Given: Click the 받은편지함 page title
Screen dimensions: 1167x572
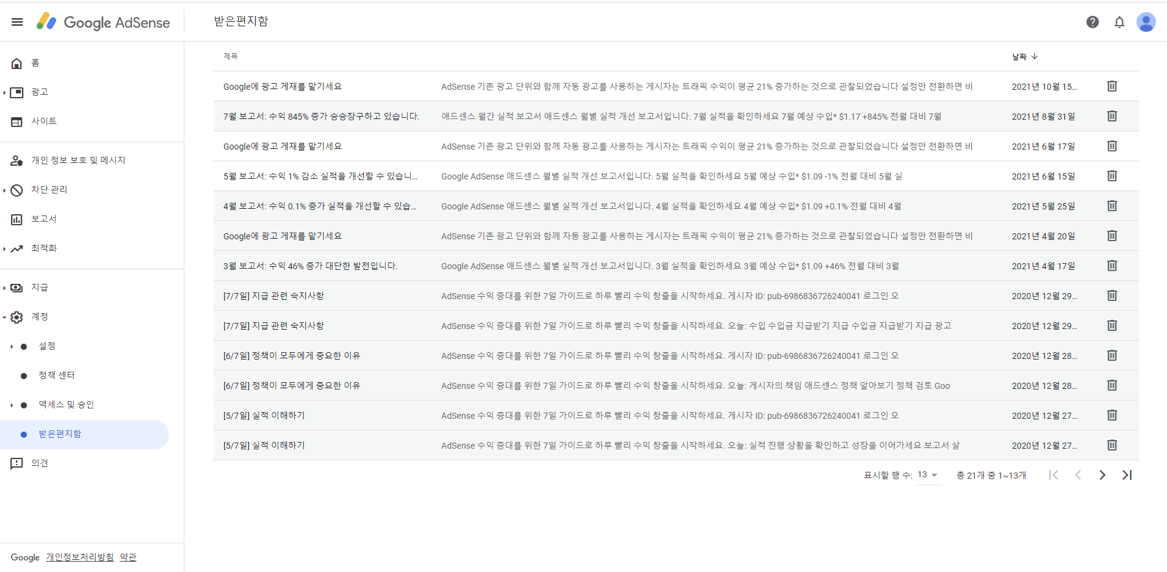Looking at the screenshot, I should (241, 21).
